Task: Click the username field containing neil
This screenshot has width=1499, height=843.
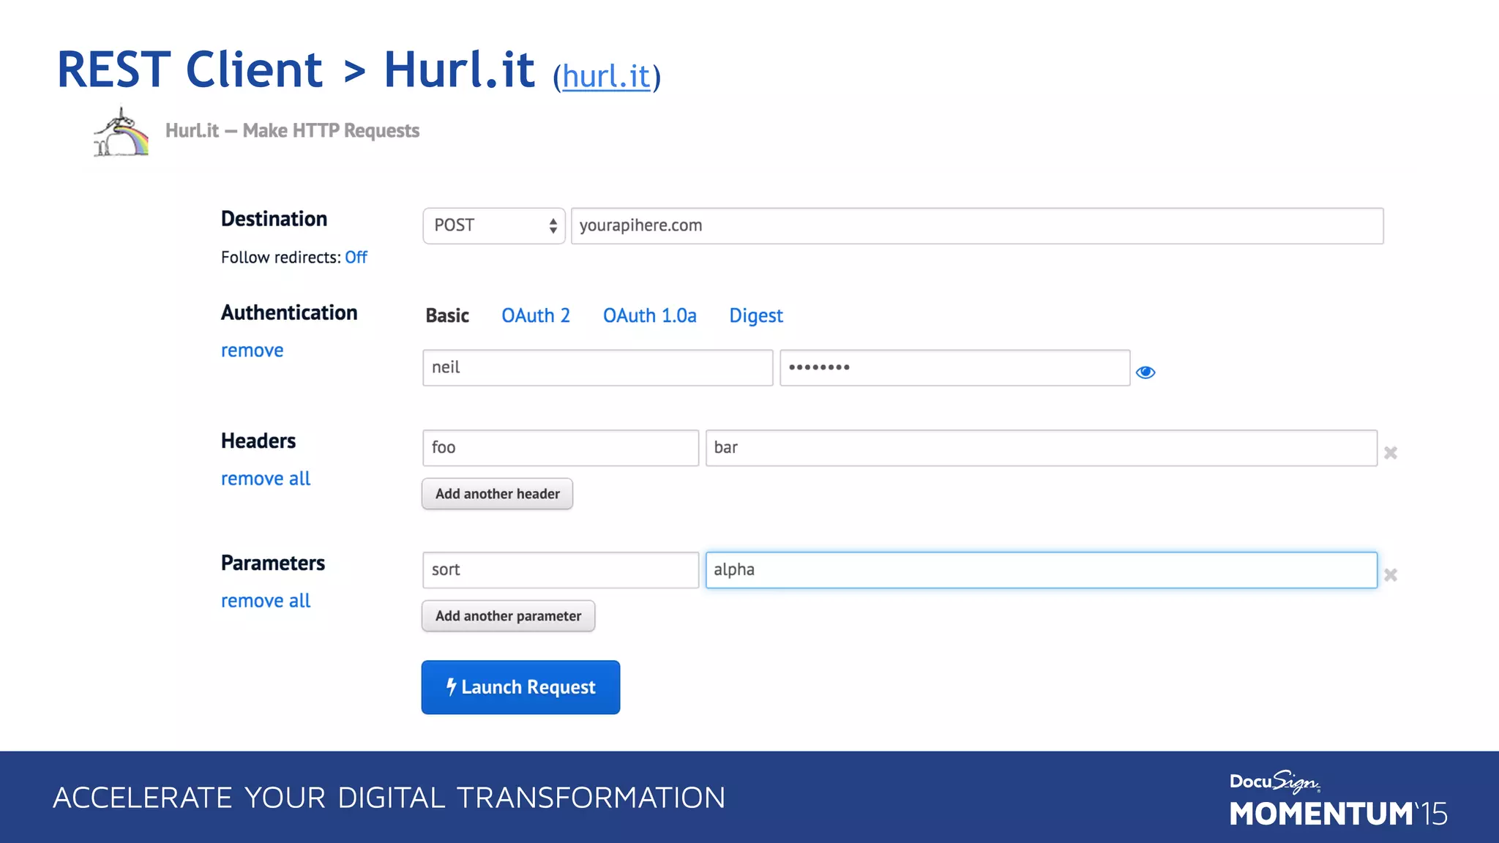Action: [597, 367]
